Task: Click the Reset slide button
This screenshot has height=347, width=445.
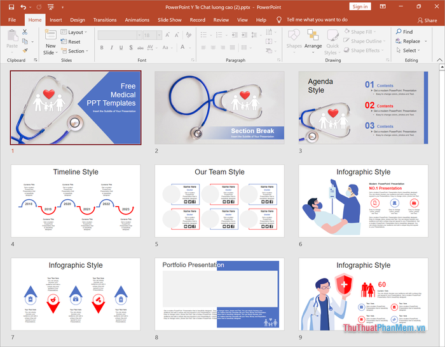Action: [x=71, y=42]
